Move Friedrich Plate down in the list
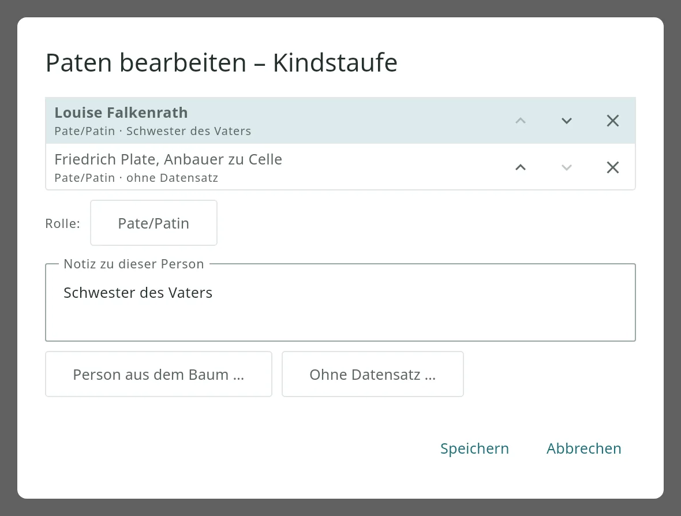Image resolution: width=681 pixels, height=516 pixels. pyautogui.click(x=566, y=167)
